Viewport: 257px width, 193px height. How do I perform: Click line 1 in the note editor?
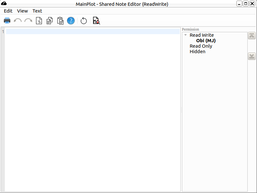point(93,32)
